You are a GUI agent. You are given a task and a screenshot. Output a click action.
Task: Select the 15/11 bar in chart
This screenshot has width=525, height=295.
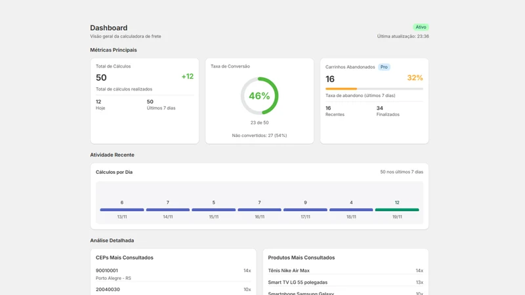point(214,210)
